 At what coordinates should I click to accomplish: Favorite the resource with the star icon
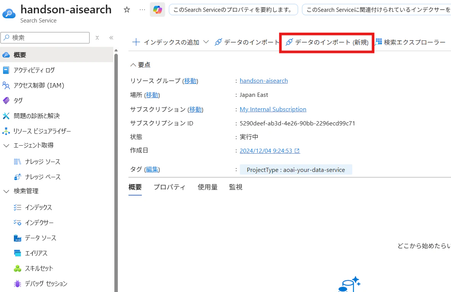click(127, 10)
